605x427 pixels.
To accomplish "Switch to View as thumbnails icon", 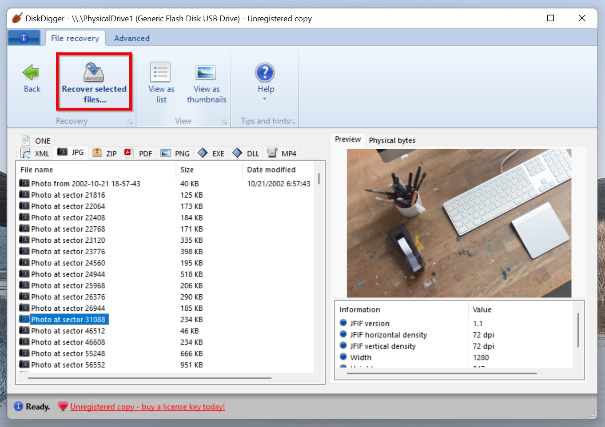I will 206,72.
